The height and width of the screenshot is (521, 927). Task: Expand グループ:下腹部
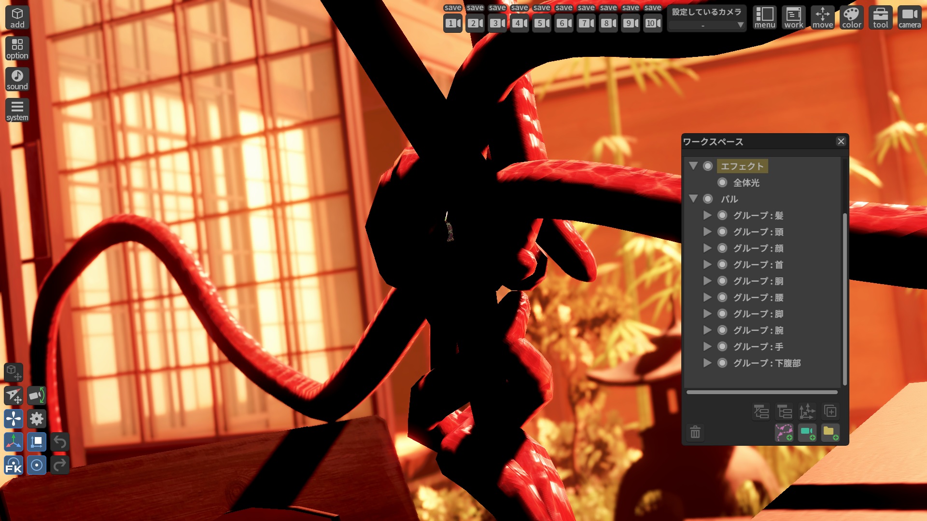tap(707, 363)
